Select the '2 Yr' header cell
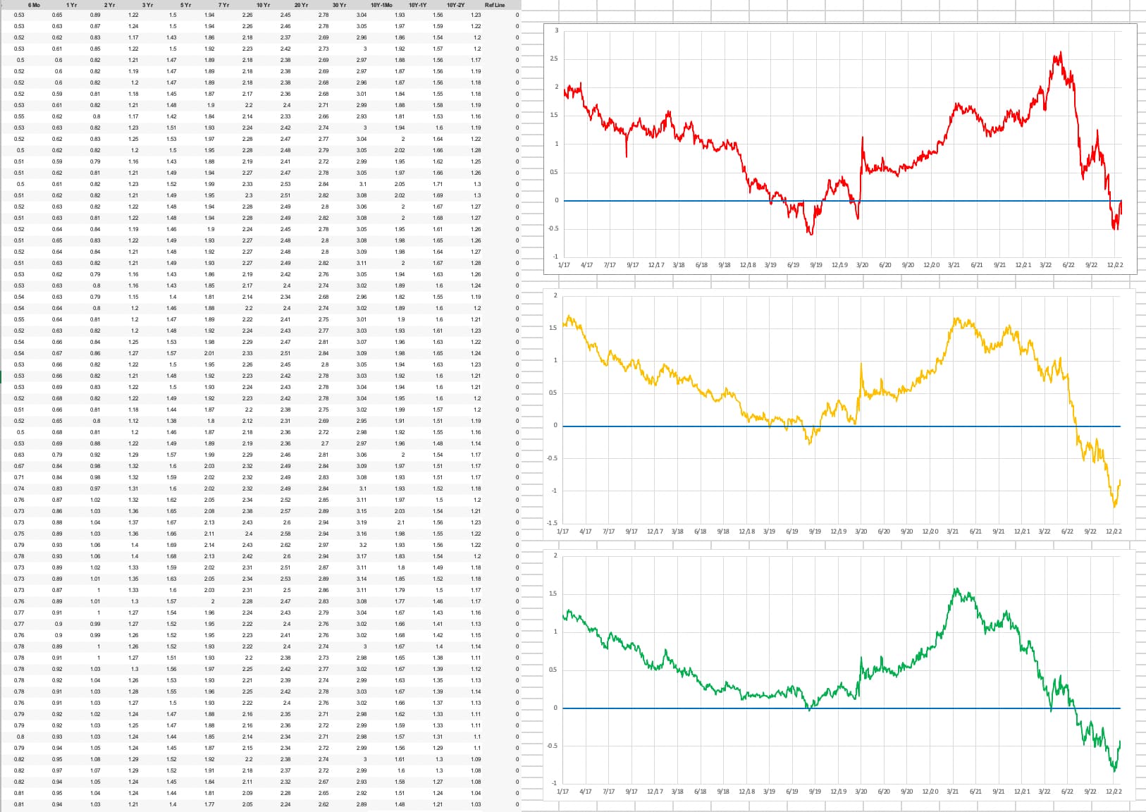Screen dimensions: 1146x812 pyautogui.click(x=109, y=5)
